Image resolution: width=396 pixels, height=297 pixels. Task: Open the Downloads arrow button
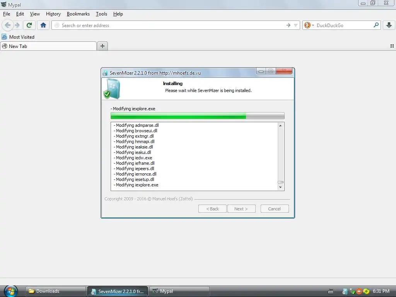coord(389,25)
